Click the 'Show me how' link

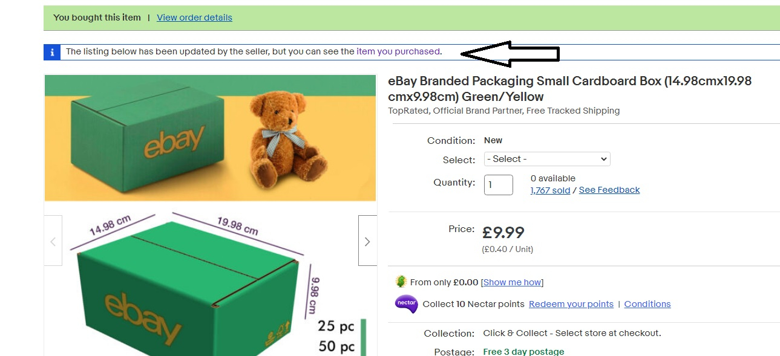512,282
